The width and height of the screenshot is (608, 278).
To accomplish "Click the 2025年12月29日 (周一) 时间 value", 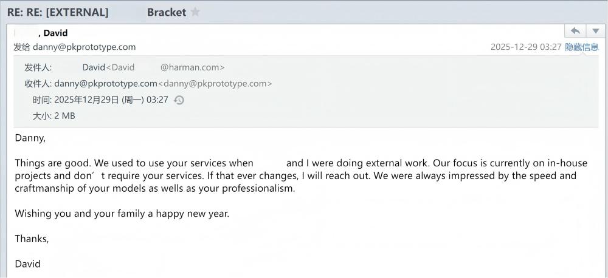I will tap(111, 100).
